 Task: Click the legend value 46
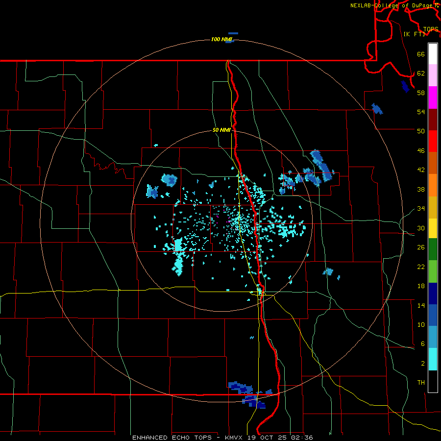click(421, 150)
